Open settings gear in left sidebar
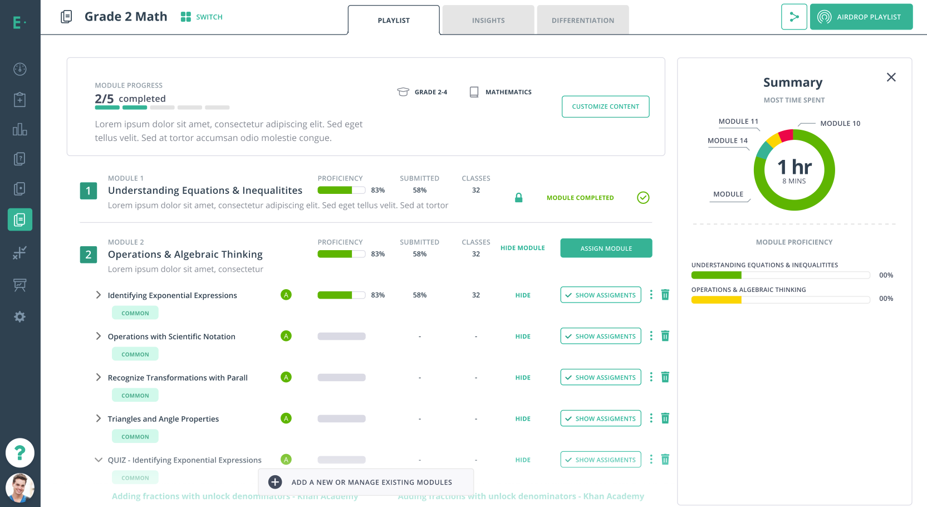Viewport: 927px width, 507px height. pos(20,316)
